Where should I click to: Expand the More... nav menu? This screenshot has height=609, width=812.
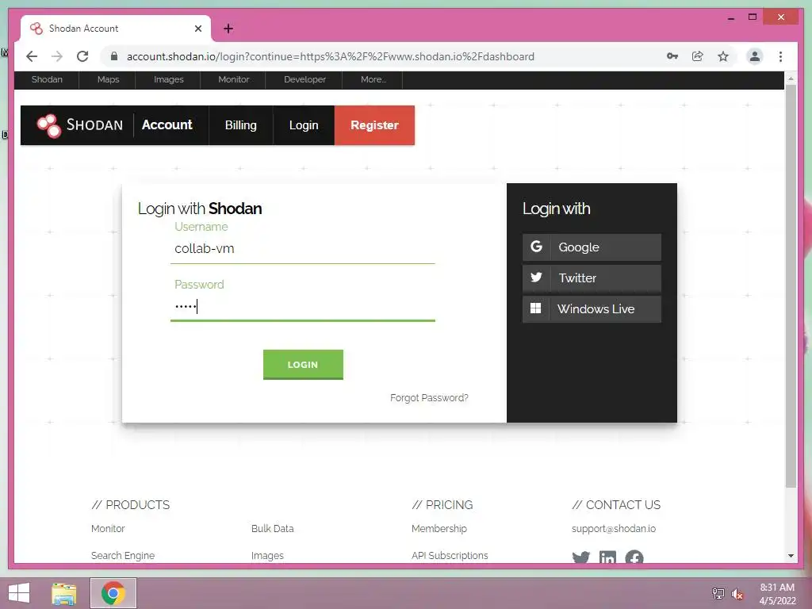click(373, 80)
